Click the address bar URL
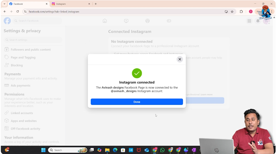This screenshot has height=154, width=277. coord(54,12)
